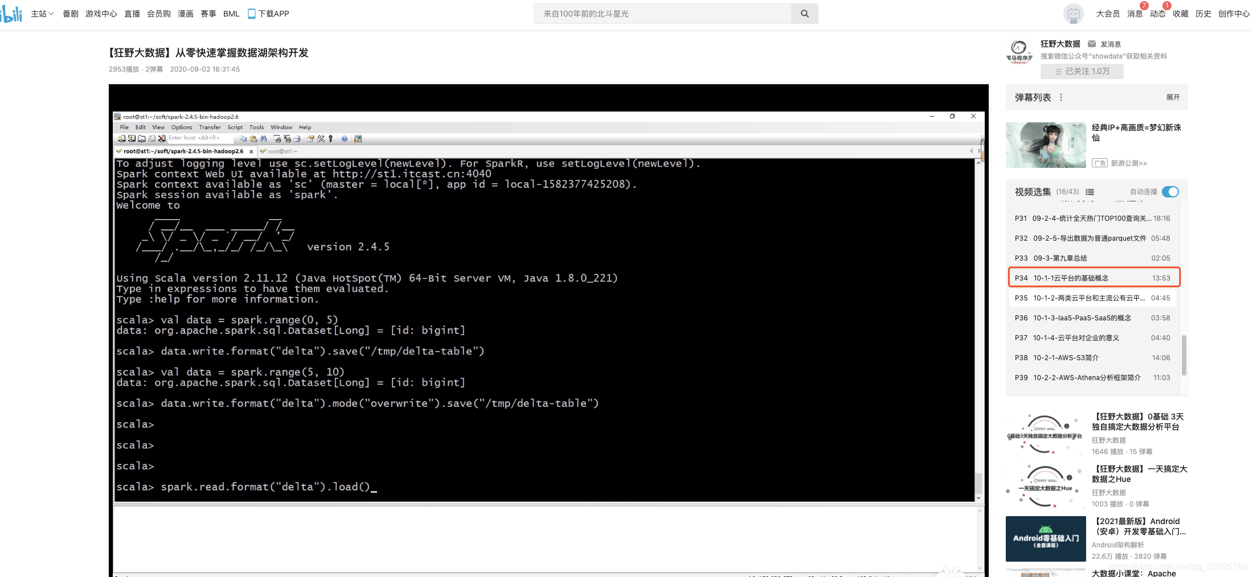
Task: Click the envelope send-message icon
Action: (1092, 44)
